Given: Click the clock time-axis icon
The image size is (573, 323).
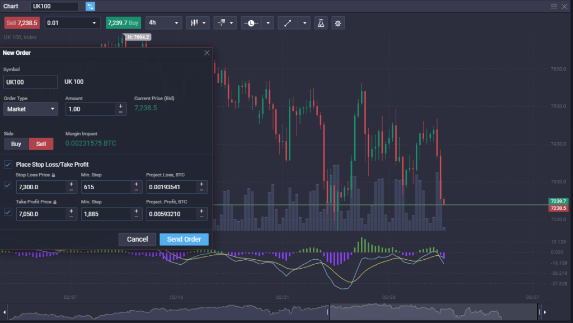Looking at the screenshot, I should [251, 23].
